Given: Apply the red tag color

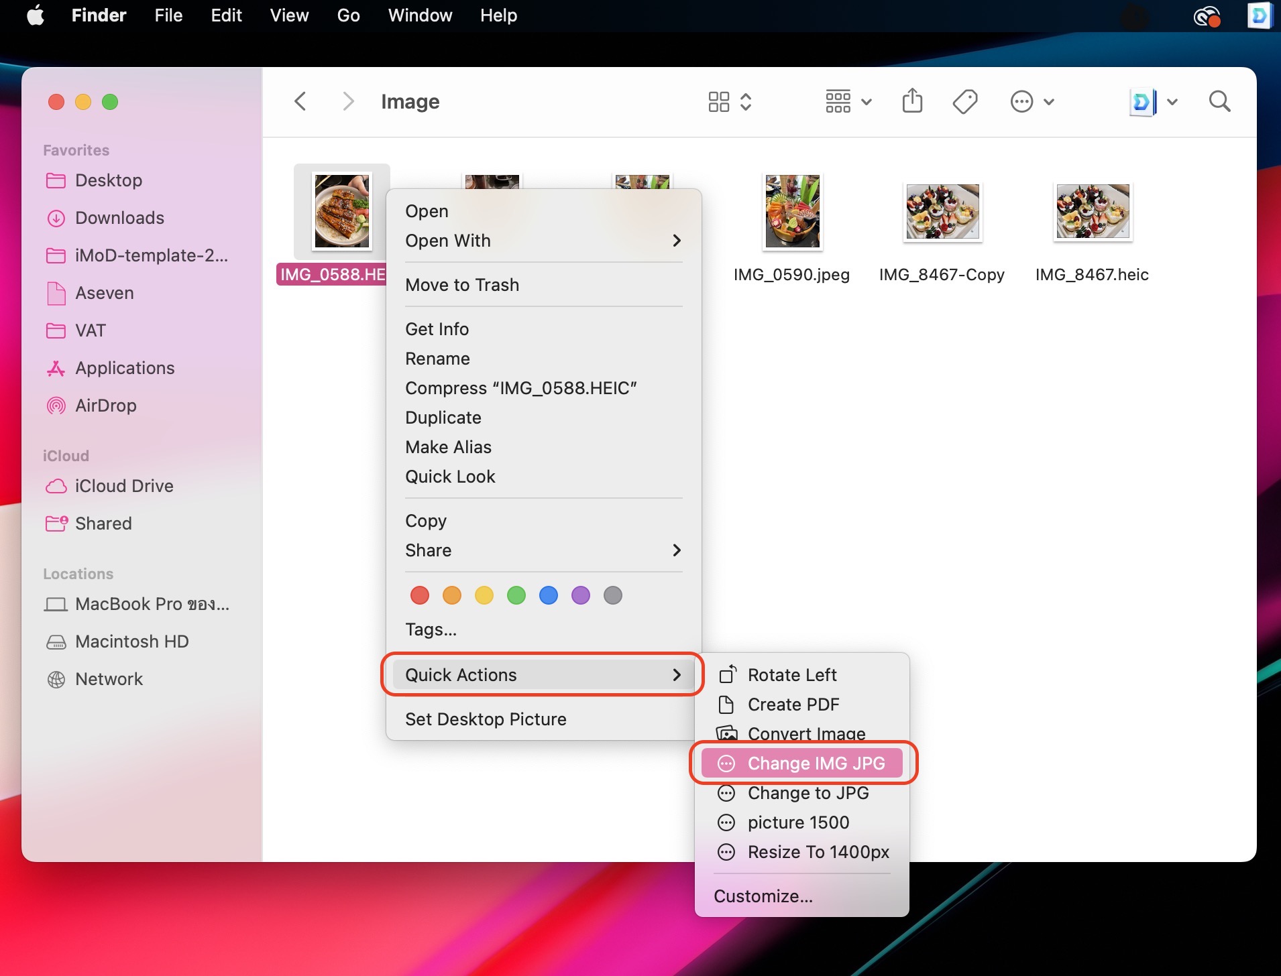Looking at the screenshot, I should 420,595.
